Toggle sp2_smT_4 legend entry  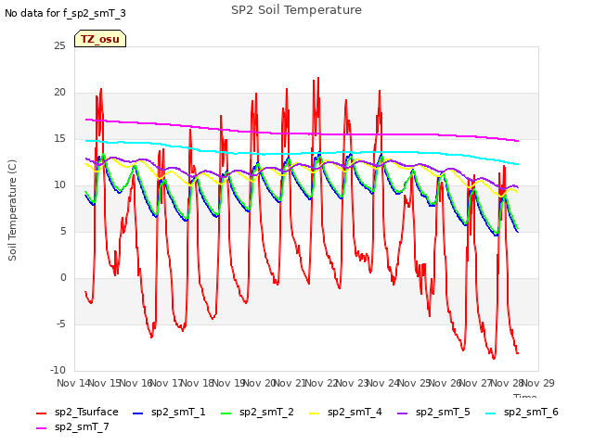click(345, 412)
